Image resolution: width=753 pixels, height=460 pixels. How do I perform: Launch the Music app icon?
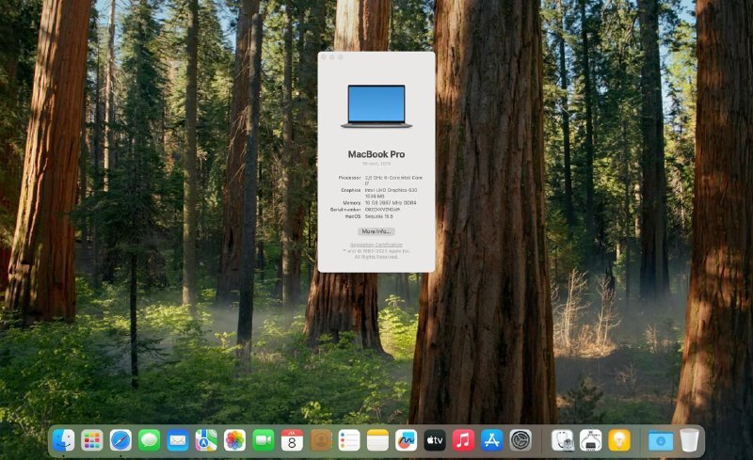pos(463,440)
